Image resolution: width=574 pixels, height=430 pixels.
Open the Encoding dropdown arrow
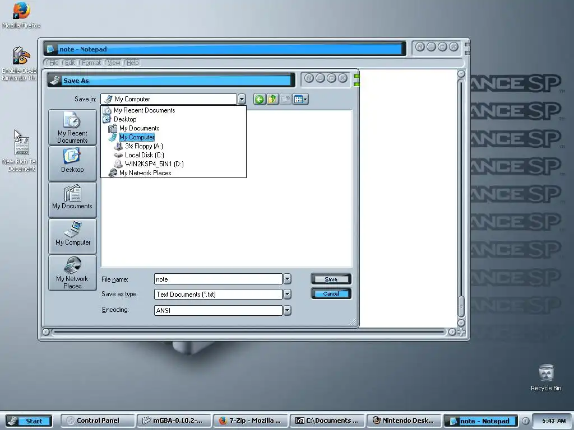click(287, 310)
